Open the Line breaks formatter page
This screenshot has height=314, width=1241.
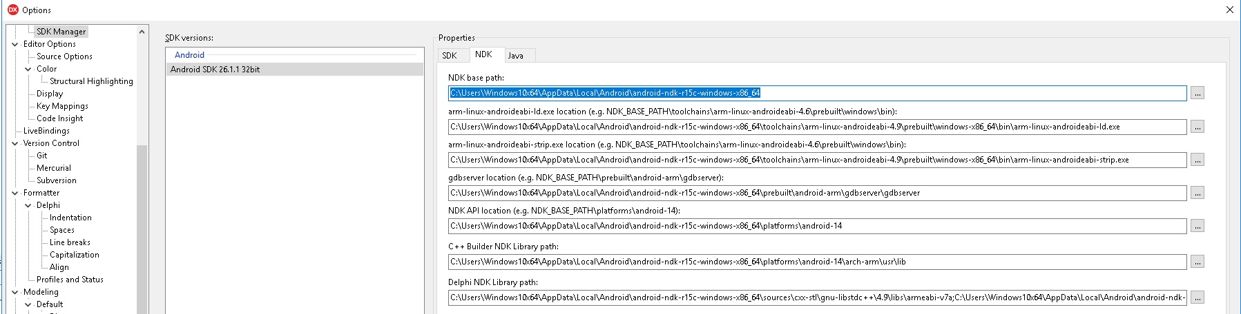70,242
